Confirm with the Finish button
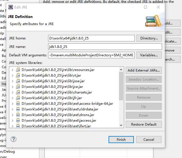This screenshot has height=158, width=182. click(121, 139)
